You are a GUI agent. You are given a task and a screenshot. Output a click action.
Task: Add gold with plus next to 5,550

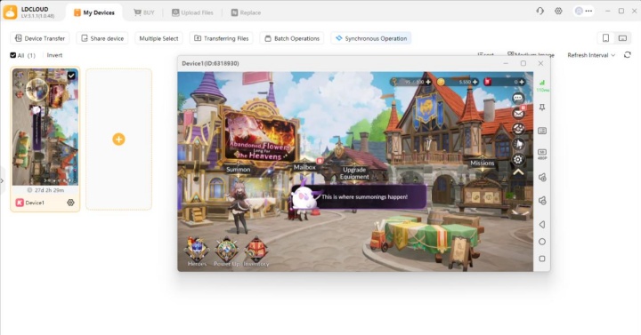(x=475, y=82)
